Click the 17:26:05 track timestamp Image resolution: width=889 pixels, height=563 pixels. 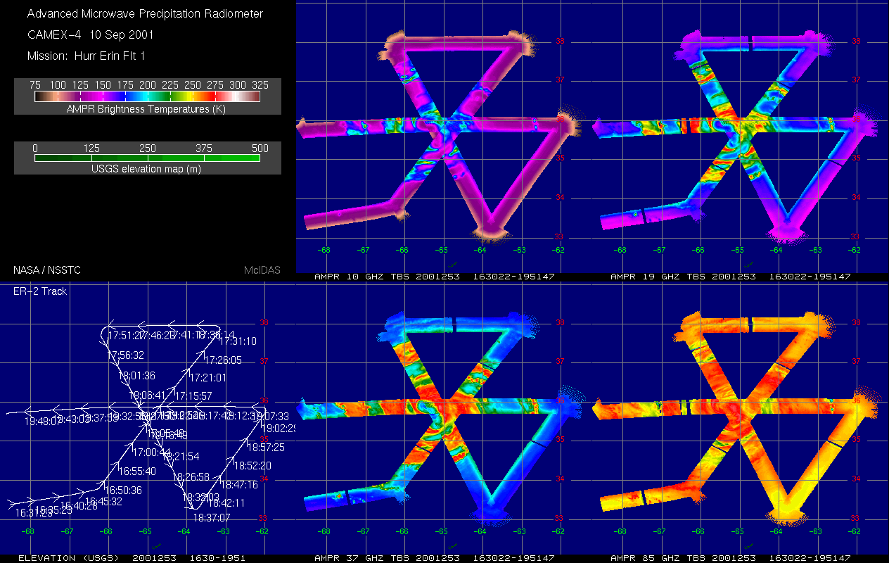(223, 360)
